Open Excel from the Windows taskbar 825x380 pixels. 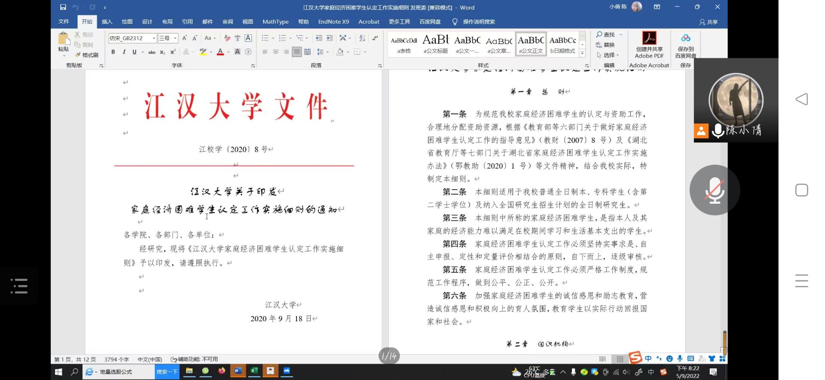click(254, 371)
